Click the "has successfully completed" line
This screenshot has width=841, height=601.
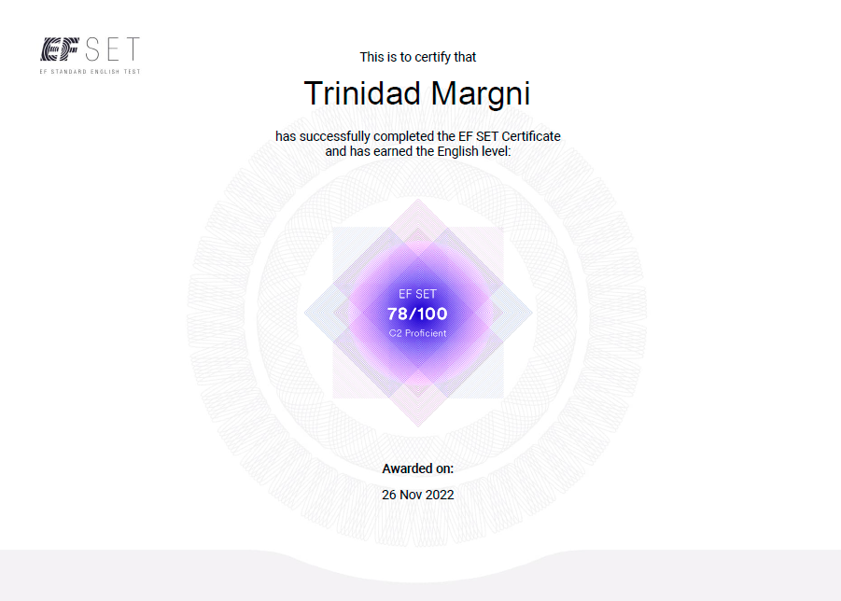click(418, 136)
